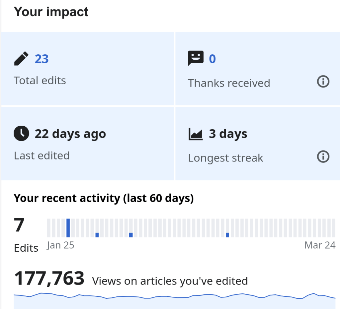
Task: Click the article views line graph
Action: click(175, 297)
